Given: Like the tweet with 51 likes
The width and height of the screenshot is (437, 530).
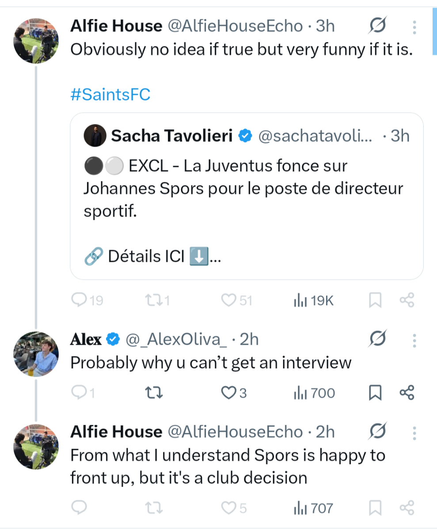Looking at the screenshot, I should [229, 301].
